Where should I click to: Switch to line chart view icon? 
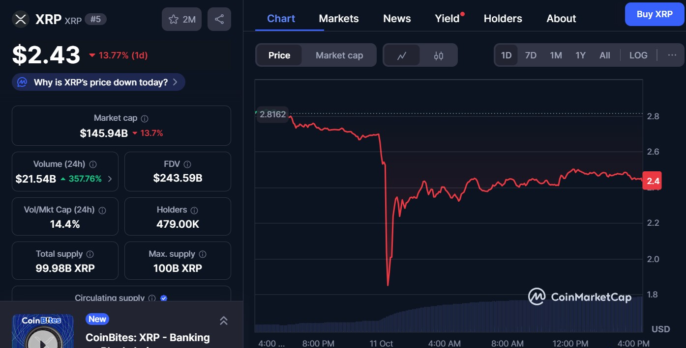[x=402, y=55]
